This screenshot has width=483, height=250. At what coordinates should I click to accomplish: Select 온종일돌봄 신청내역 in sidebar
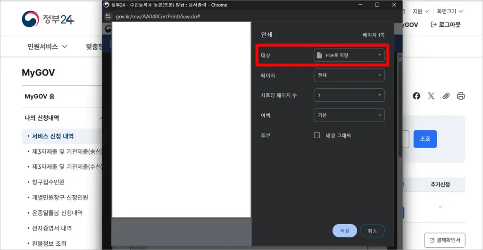(57, 213)
